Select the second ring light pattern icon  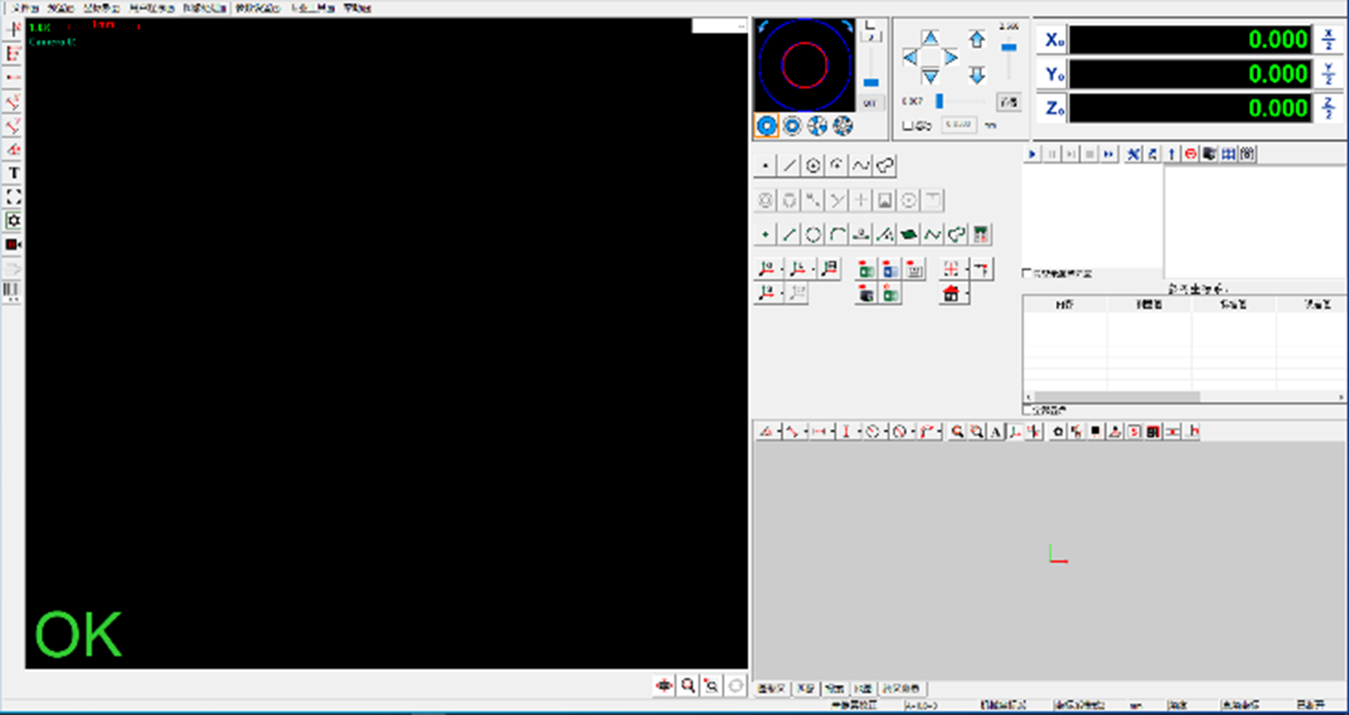(792, 126)
